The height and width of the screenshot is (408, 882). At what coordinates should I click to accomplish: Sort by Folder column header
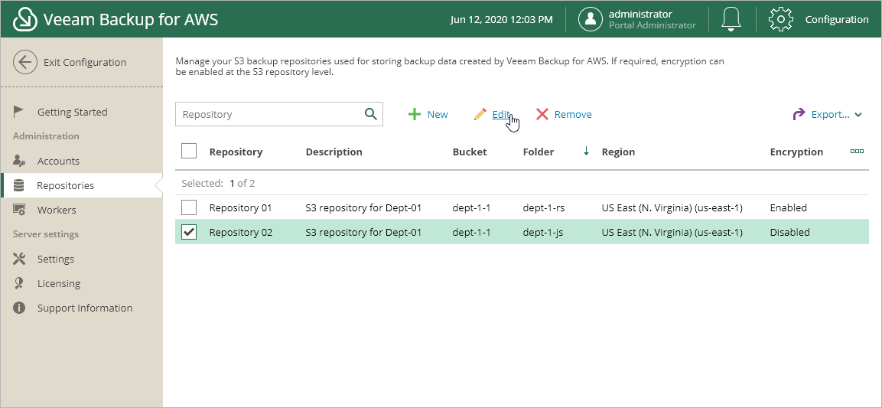(539, 152)
